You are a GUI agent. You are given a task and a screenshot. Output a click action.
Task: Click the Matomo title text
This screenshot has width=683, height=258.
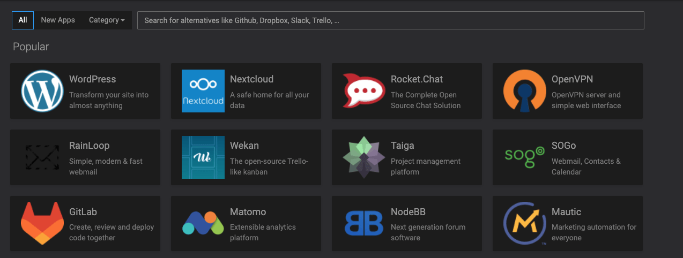pyautogui.click(x=248, y=212)
